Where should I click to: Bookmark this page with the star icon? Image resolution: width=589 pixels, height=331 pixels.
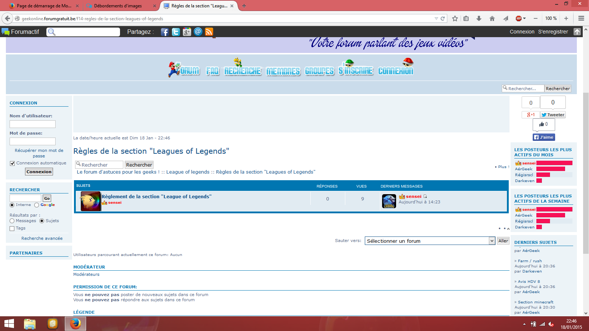455,18
